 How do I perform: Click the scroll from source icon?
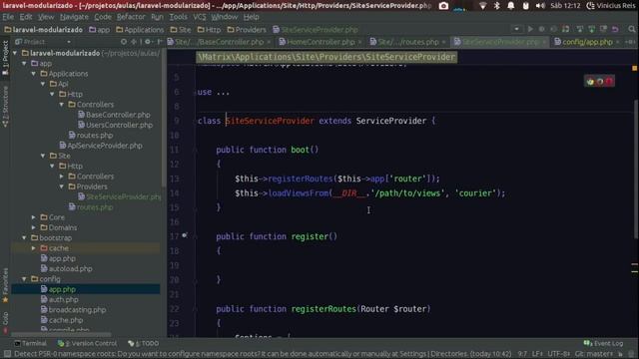click(x=124, y=42)
